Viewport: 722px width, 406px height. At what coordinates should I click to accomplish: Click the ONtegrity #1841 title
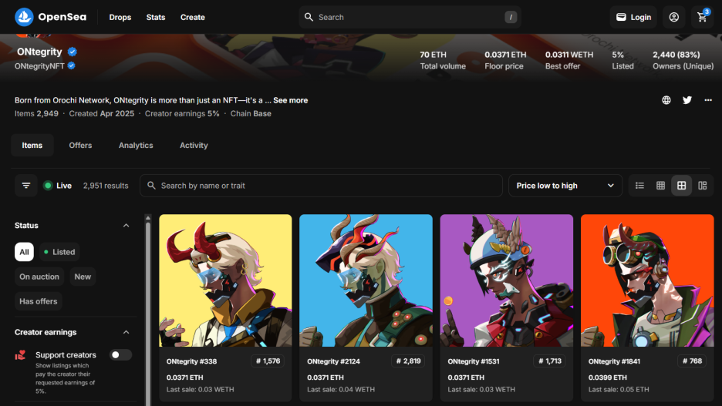click(x=614, y=361)
